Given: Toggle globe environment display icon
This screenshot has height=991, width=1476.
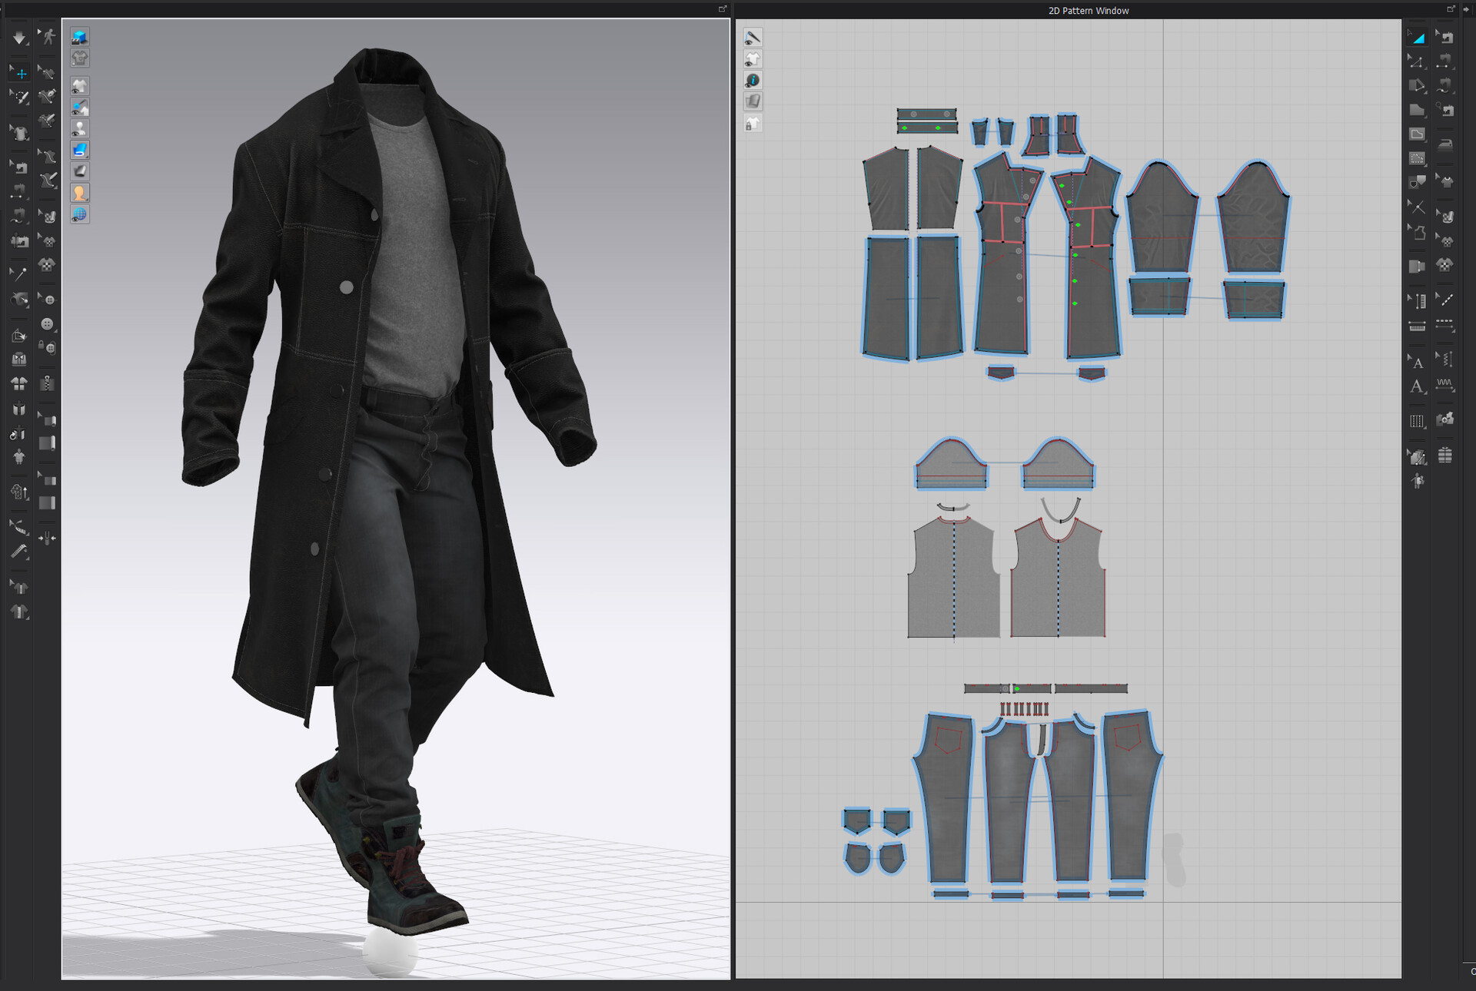Looking at the screenshot, I should pyautogui.click(x=79, y=214).
